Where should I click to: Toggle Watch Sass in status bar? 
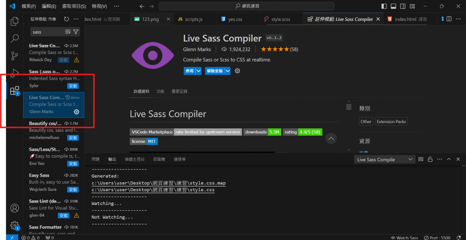coord(404,238)
